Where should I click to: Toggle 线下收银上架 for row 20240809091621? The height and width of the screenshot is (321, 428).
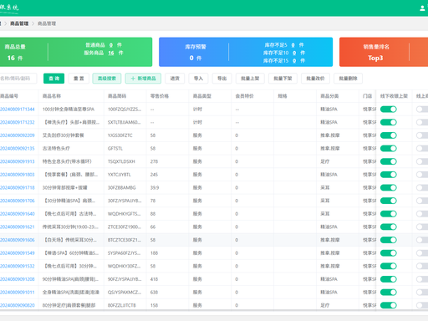(x=389, y=227)
